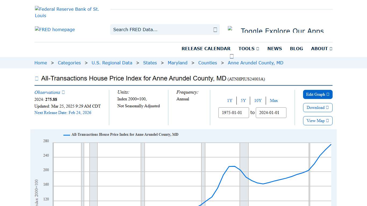Click the View Map button
The image size is (367, 206).
[x=318, y=121]
